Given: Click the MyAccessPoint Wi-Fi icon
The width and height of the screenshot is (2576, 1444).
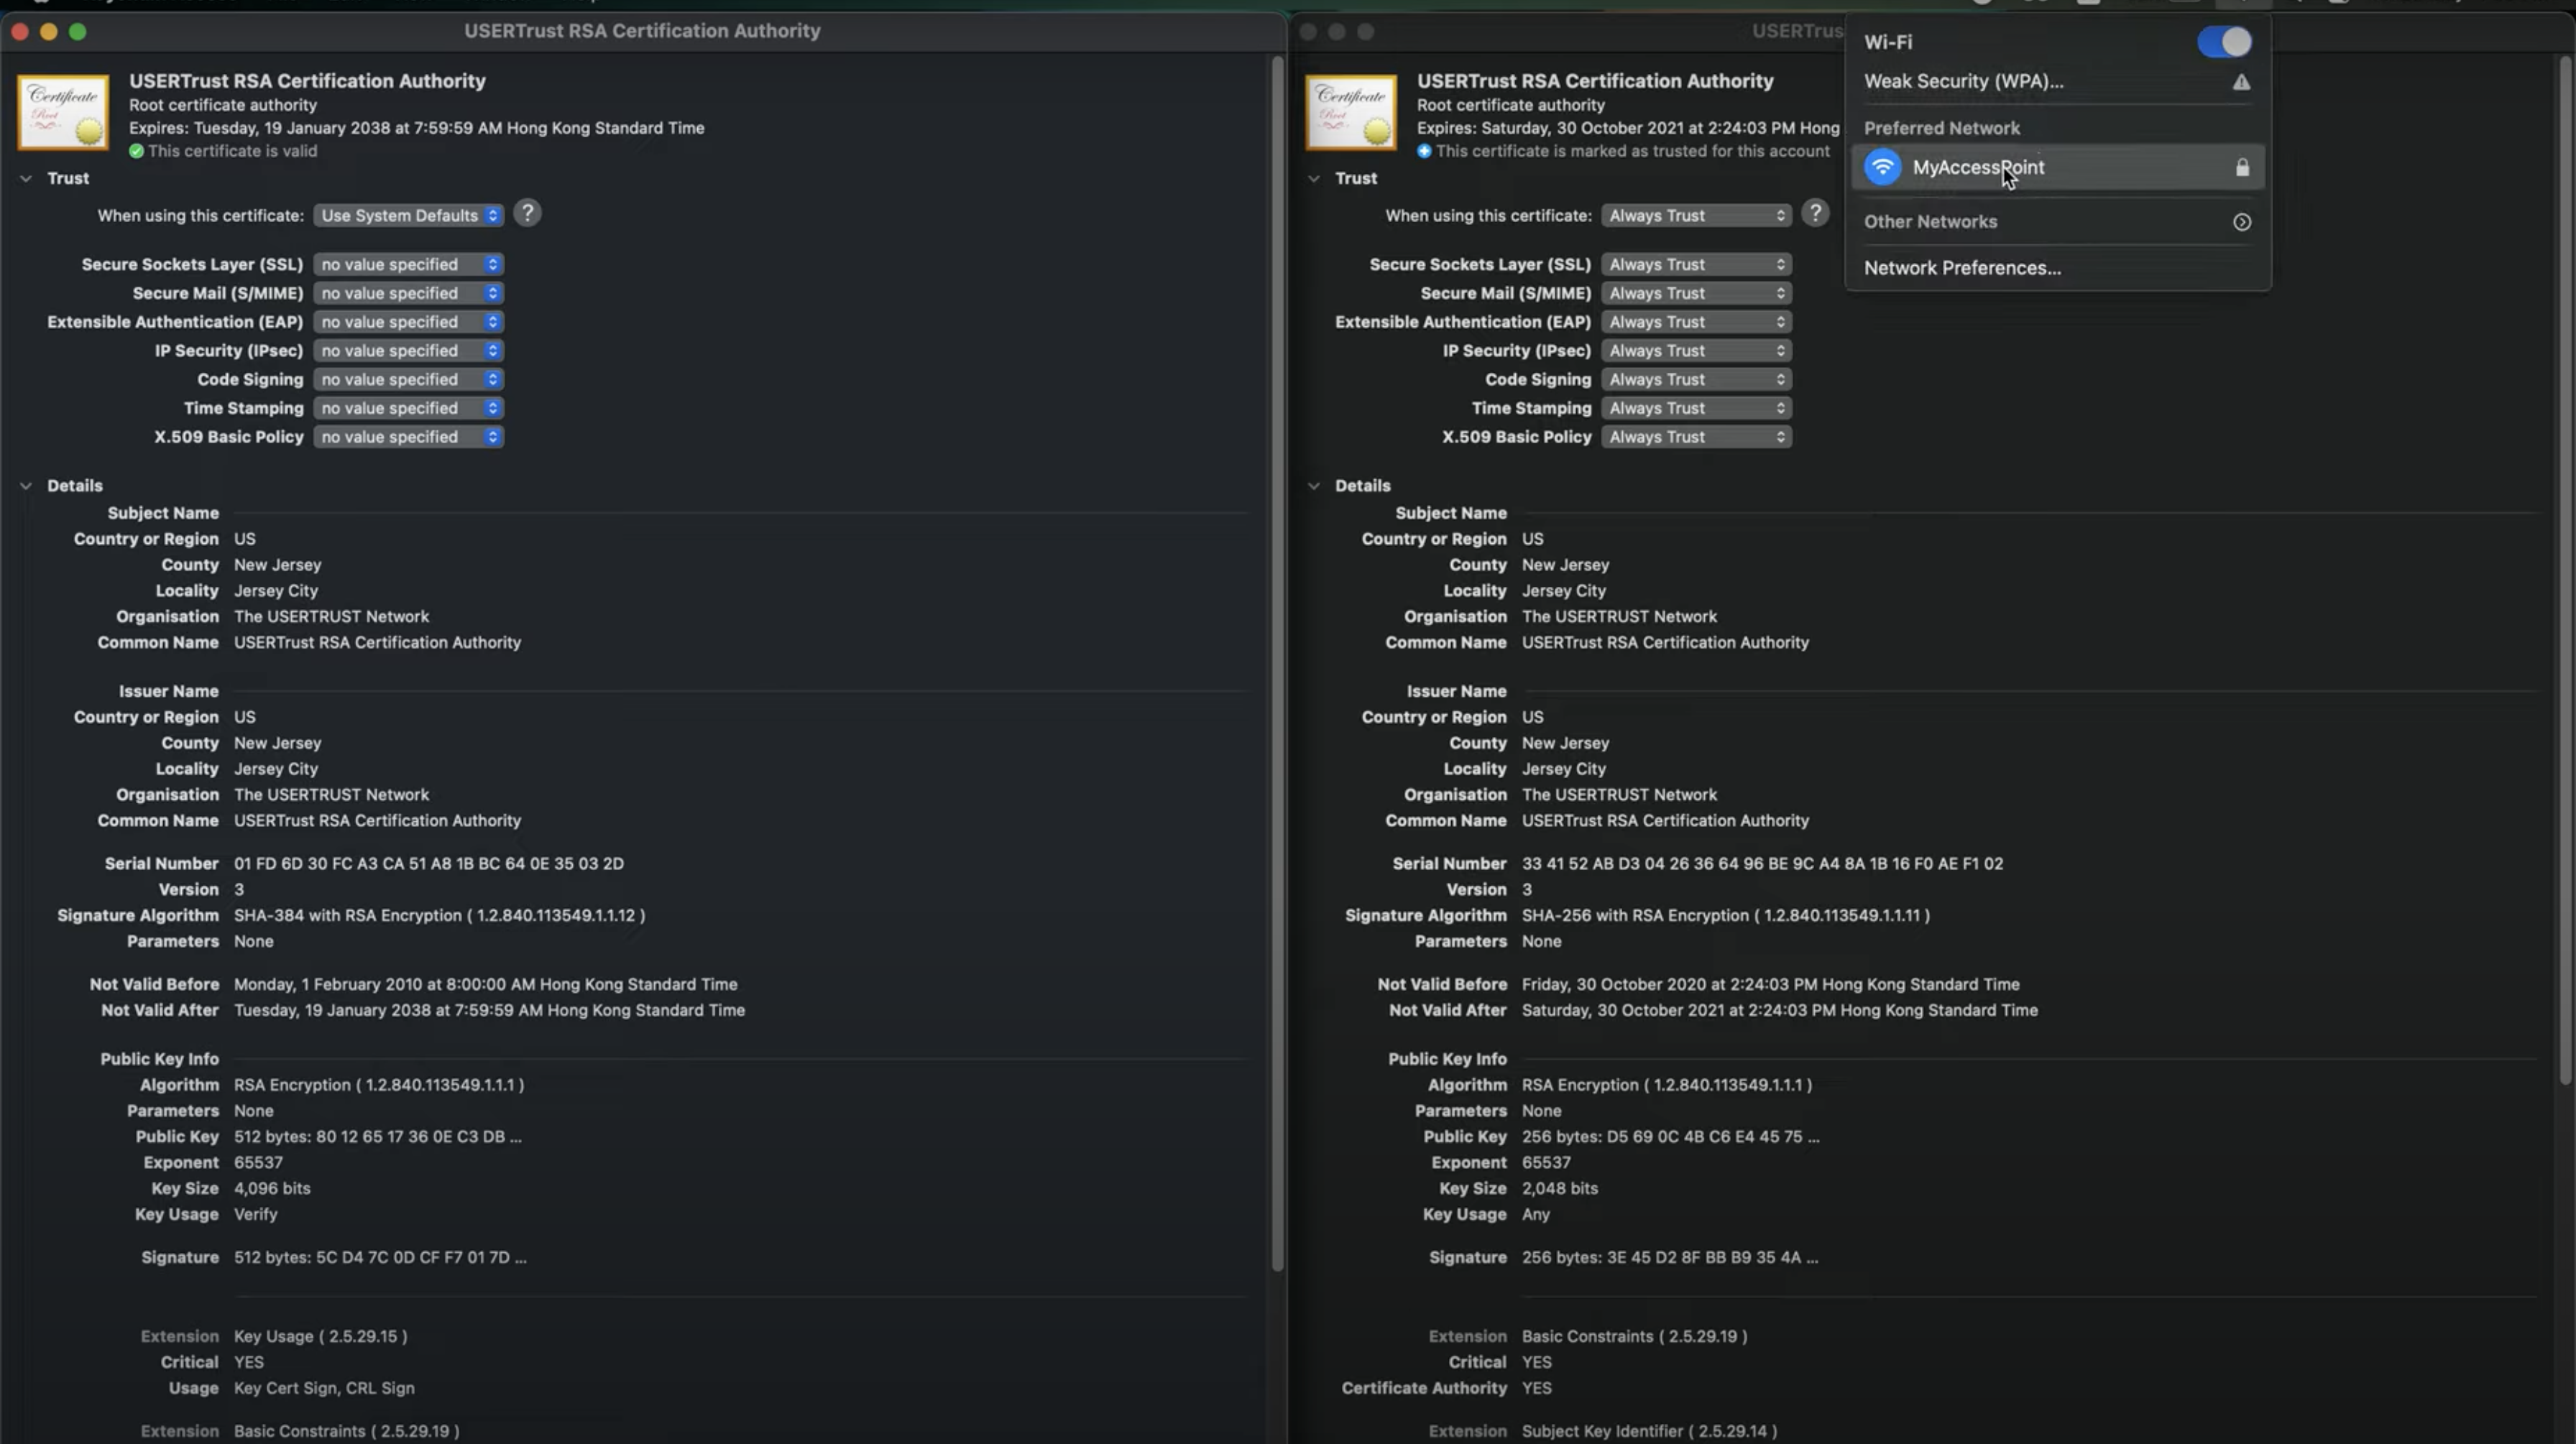Looking at the screenshot, I should [1882, 167].
